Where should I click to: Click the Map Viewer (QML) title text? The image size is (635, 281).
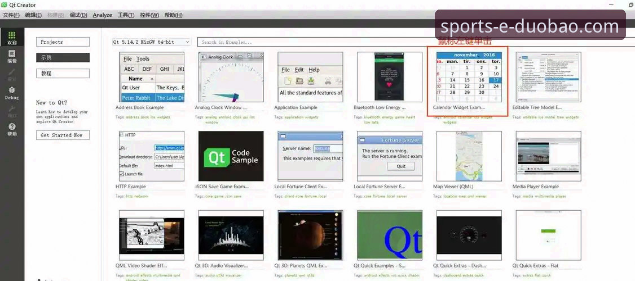point(453,187)
